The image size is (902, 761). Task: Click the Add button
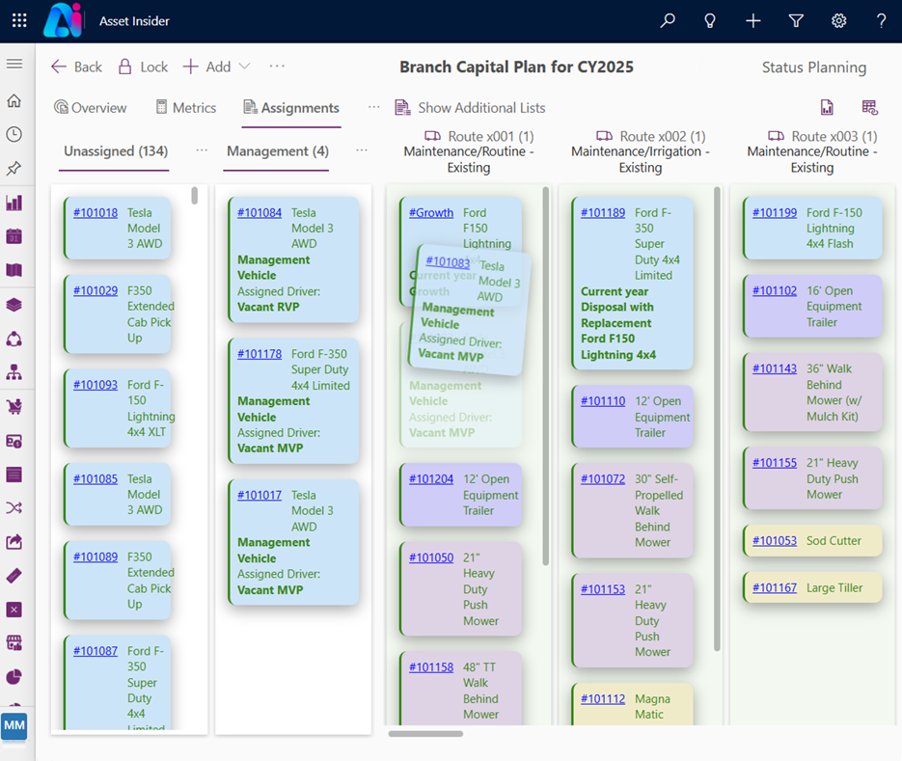click(x=207, y=67)
